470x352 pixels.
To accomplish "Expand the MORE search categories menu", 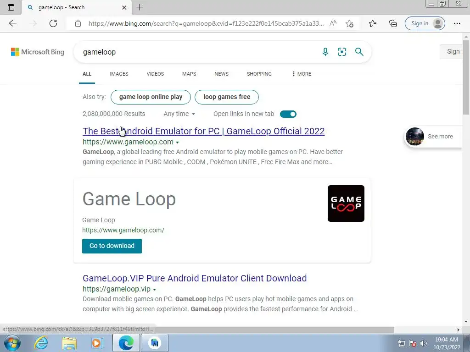I will [302, 74].
